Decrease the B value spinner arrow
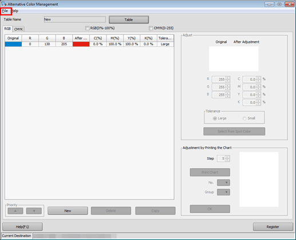The width and height of the screenshot is (296, 240). tap(227, 96)
